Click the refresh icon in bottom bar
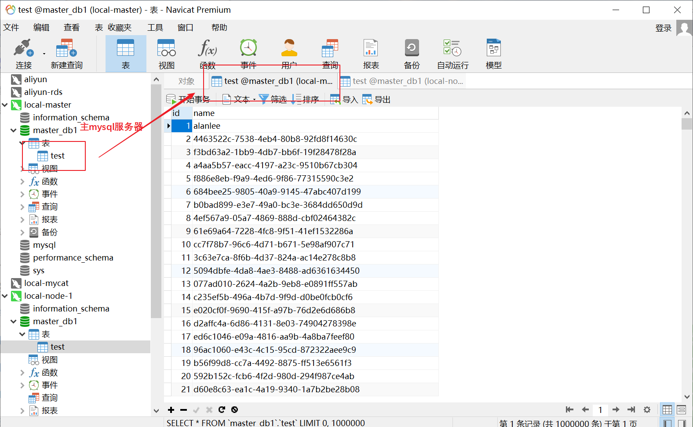The image size is (693, 427). tap(222, 410)
